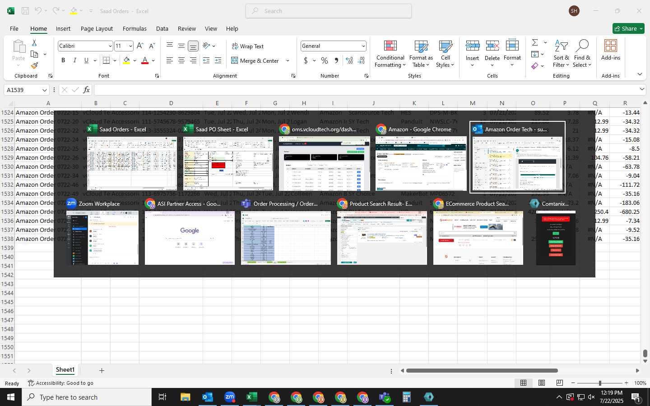Image resolution: width=650 pixels, height=406 pixels.
Task: Open the Font size dropdown showing 11
Action: click(x=124, y=46)
